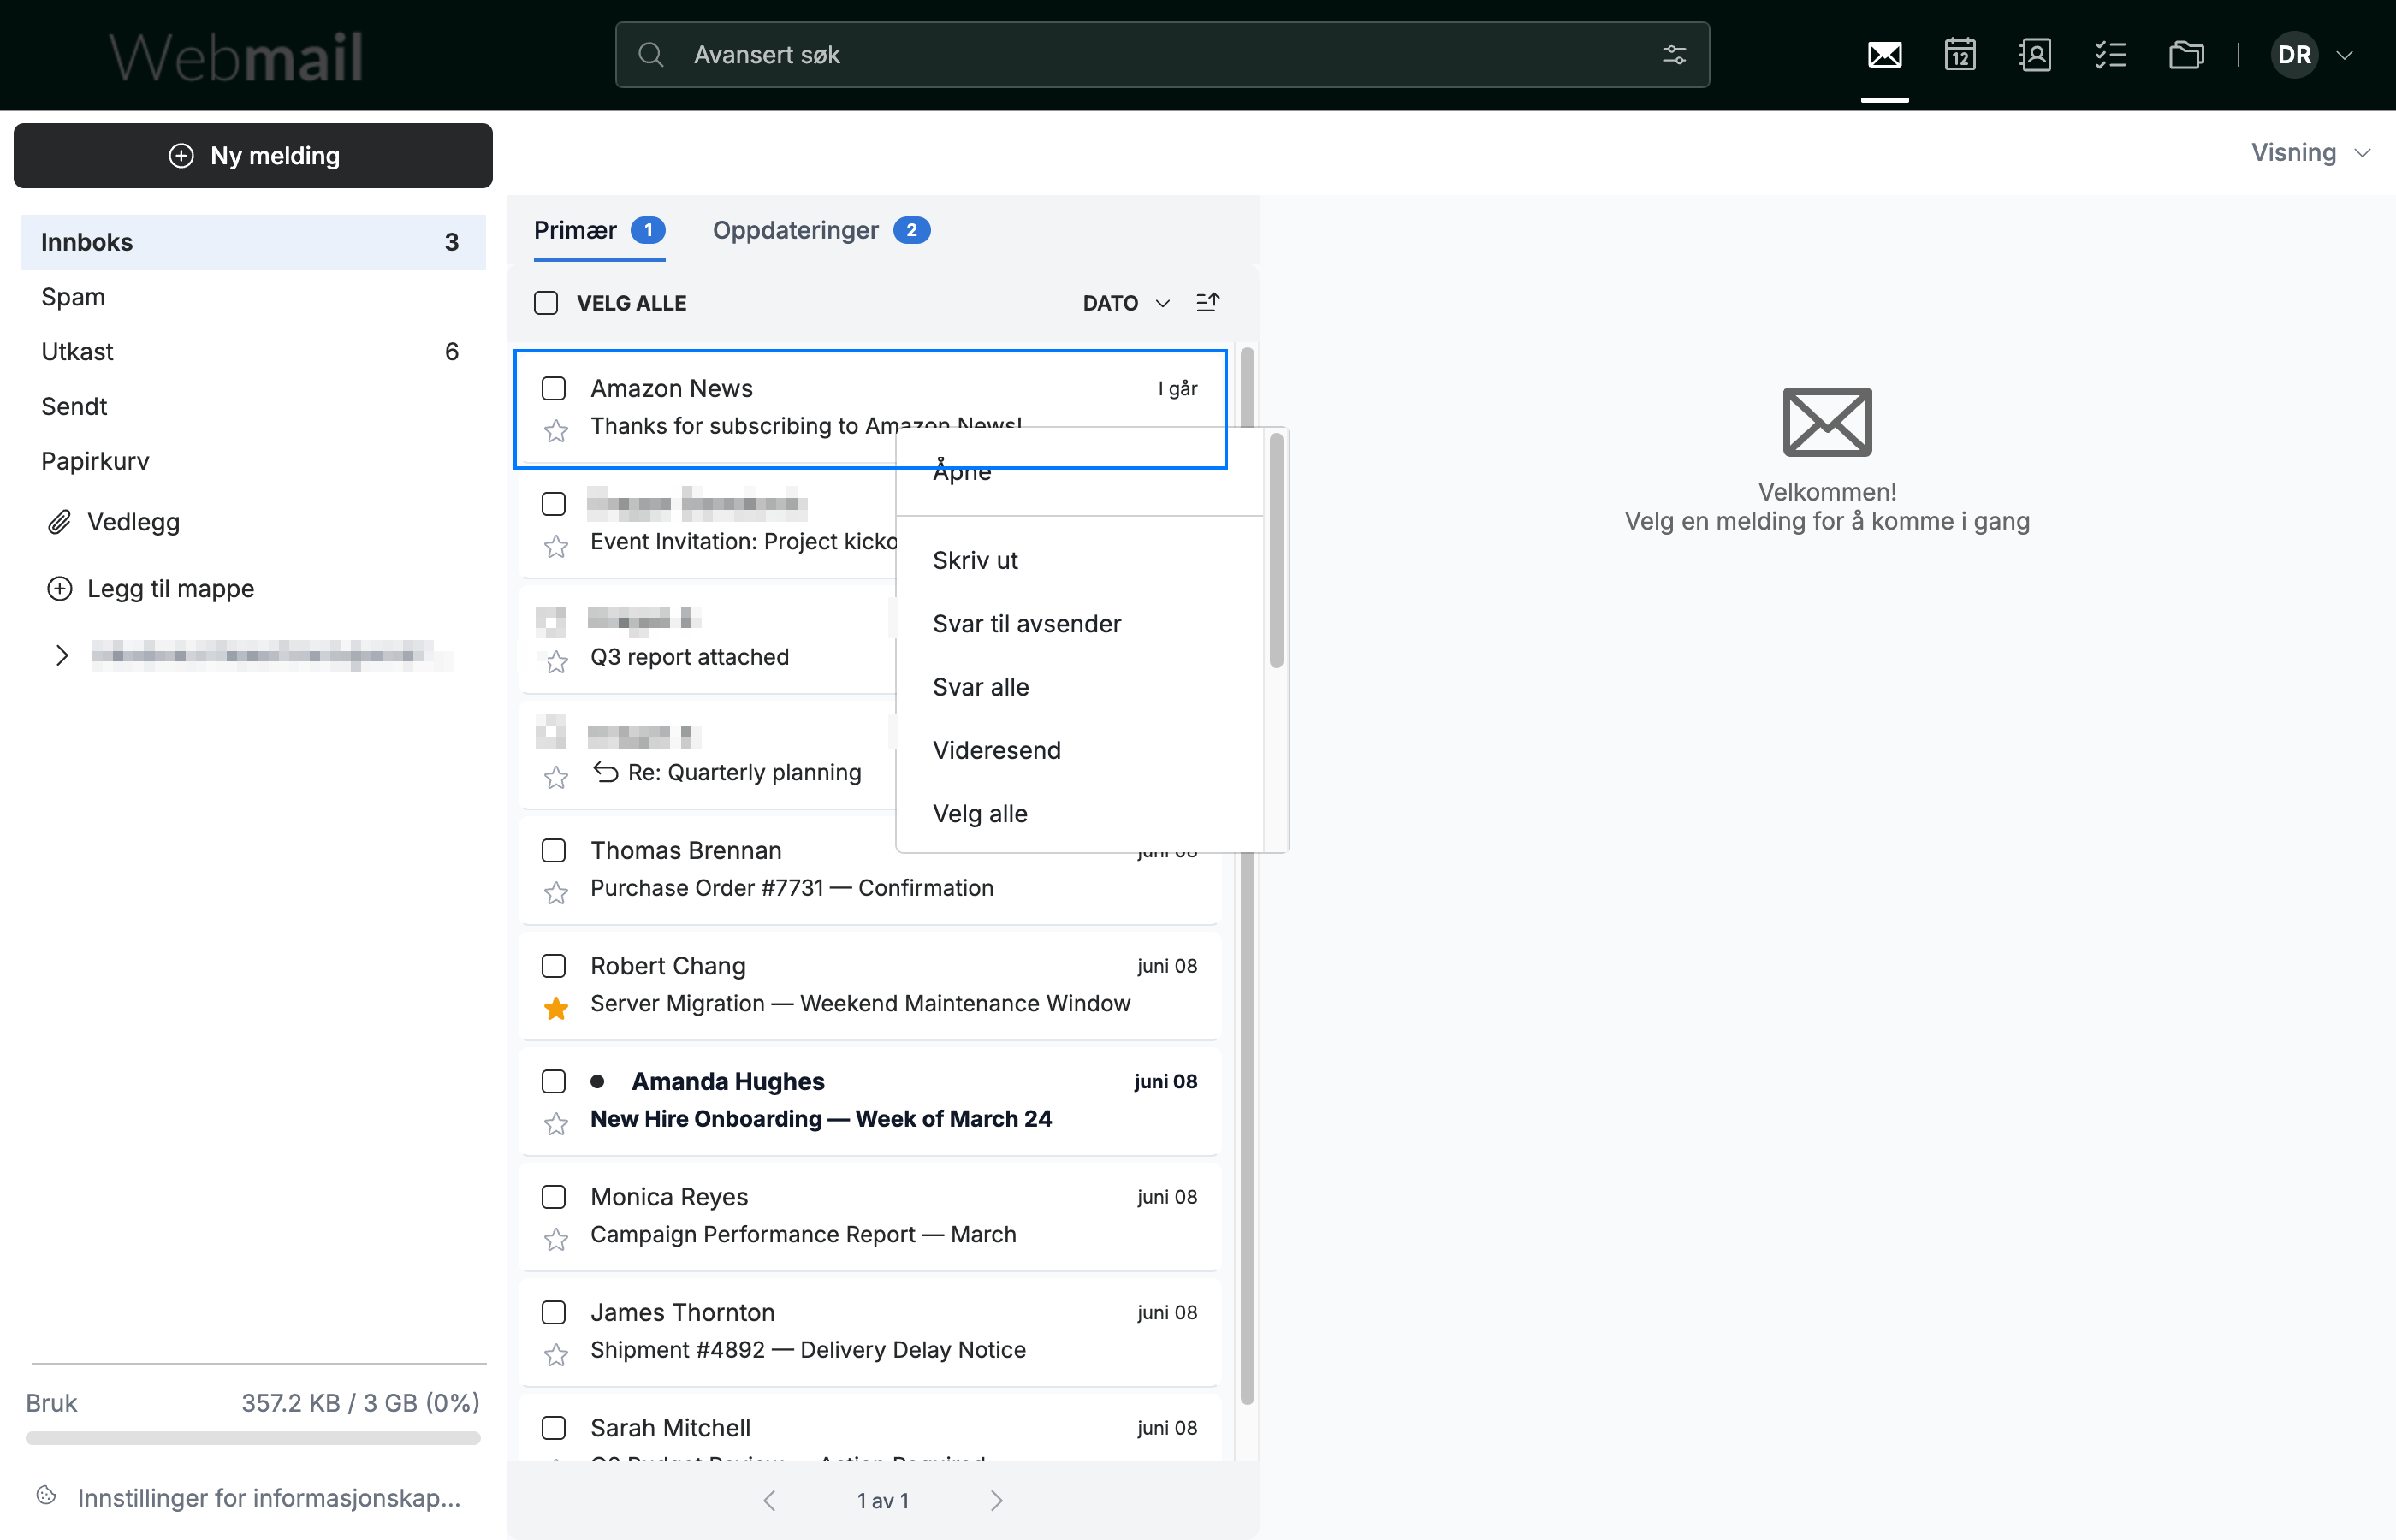Open the James Thornton Shipment #4892 email
The image size is (2396, 1540).
point(870,1331)
